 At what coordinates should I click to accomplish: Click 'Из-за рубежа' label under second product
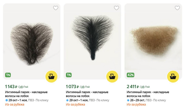point(75,104)
